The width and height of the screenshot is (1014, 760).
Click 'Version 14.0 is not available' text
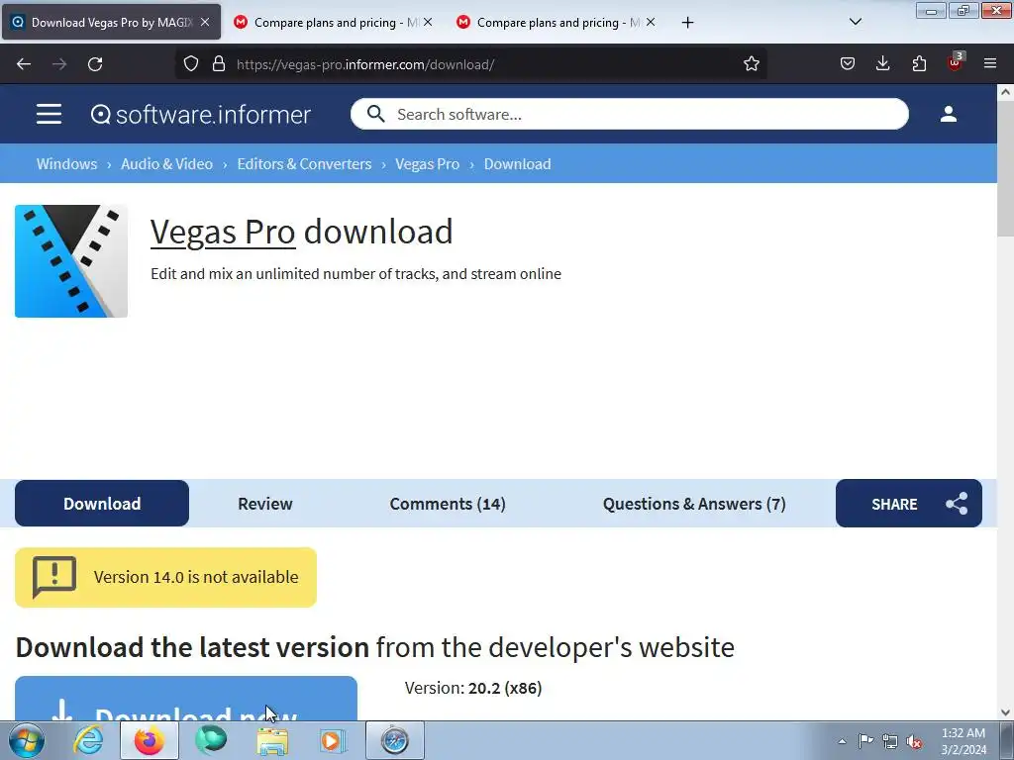click(196, 577)
